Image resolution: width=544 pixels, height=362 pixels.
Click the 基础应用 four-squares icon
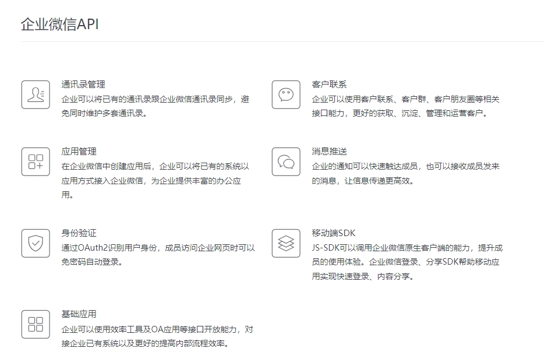pos(36,325)
